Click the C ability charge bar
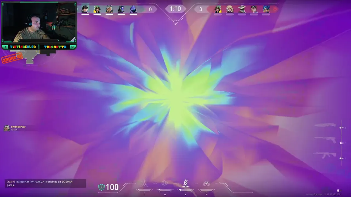 [144, 190]
